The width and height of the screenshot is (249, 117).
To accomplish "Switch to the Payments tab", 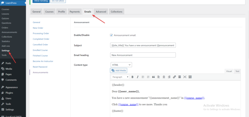I will click(x=75, y=12).
